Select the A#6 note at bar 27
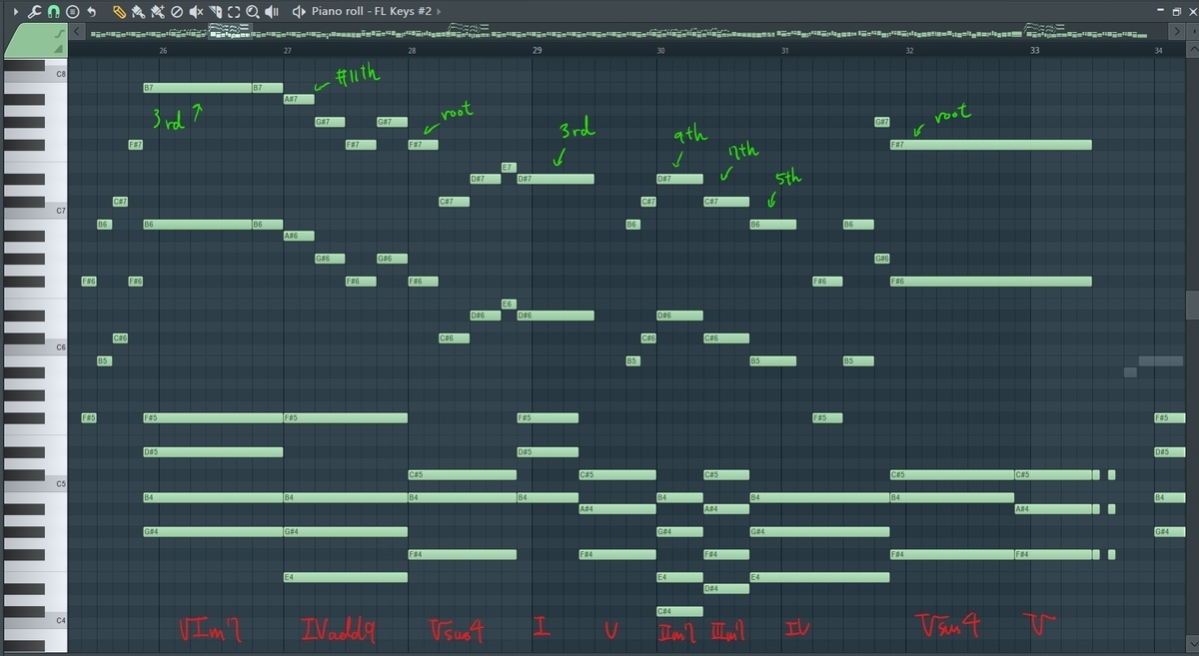 coord(299,236)
